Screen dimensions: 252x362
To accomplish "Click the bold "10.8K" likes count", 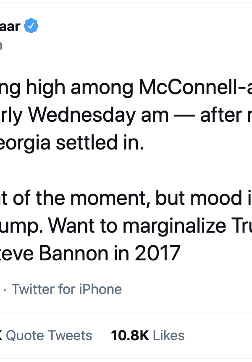I will click(129, 335).
